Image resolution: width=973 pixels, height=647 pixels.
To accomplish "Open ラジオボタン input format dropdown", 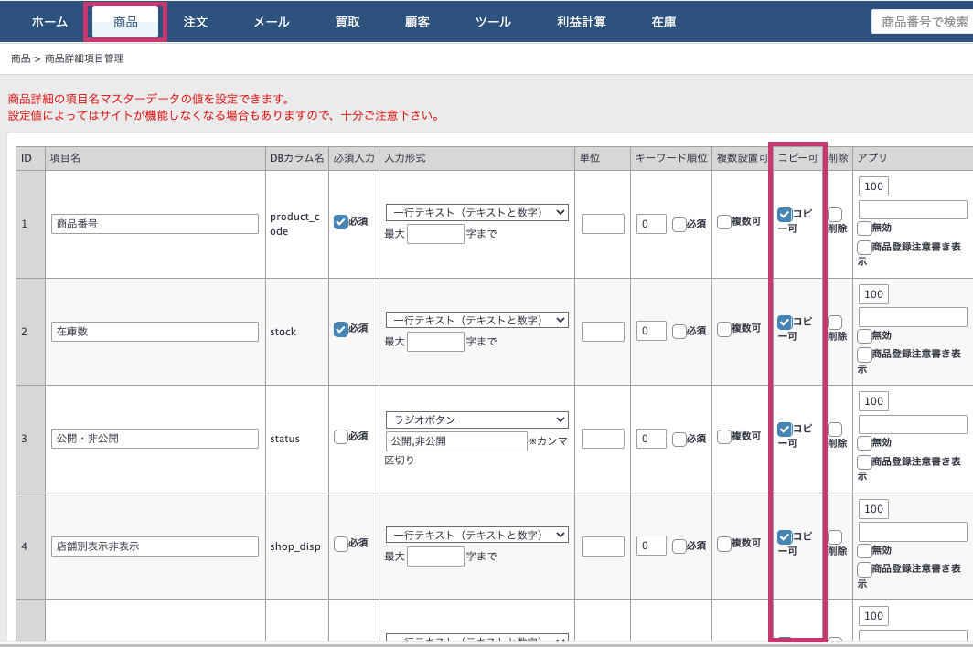I will (x=476, y=419).
